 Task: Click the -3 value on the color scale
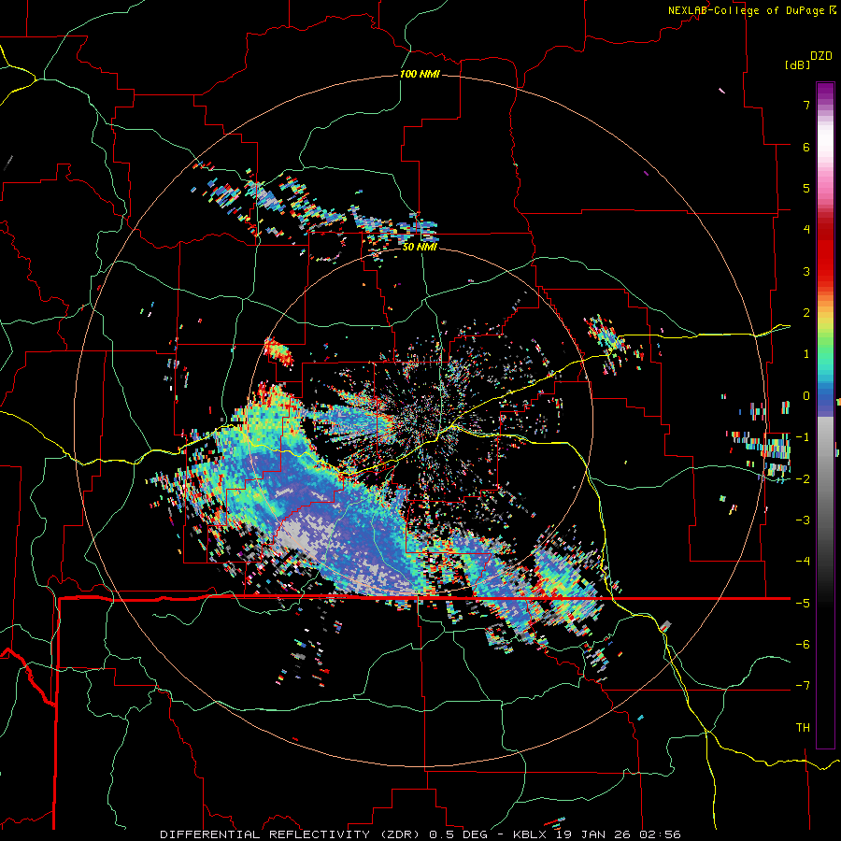(x=803, y=520)
